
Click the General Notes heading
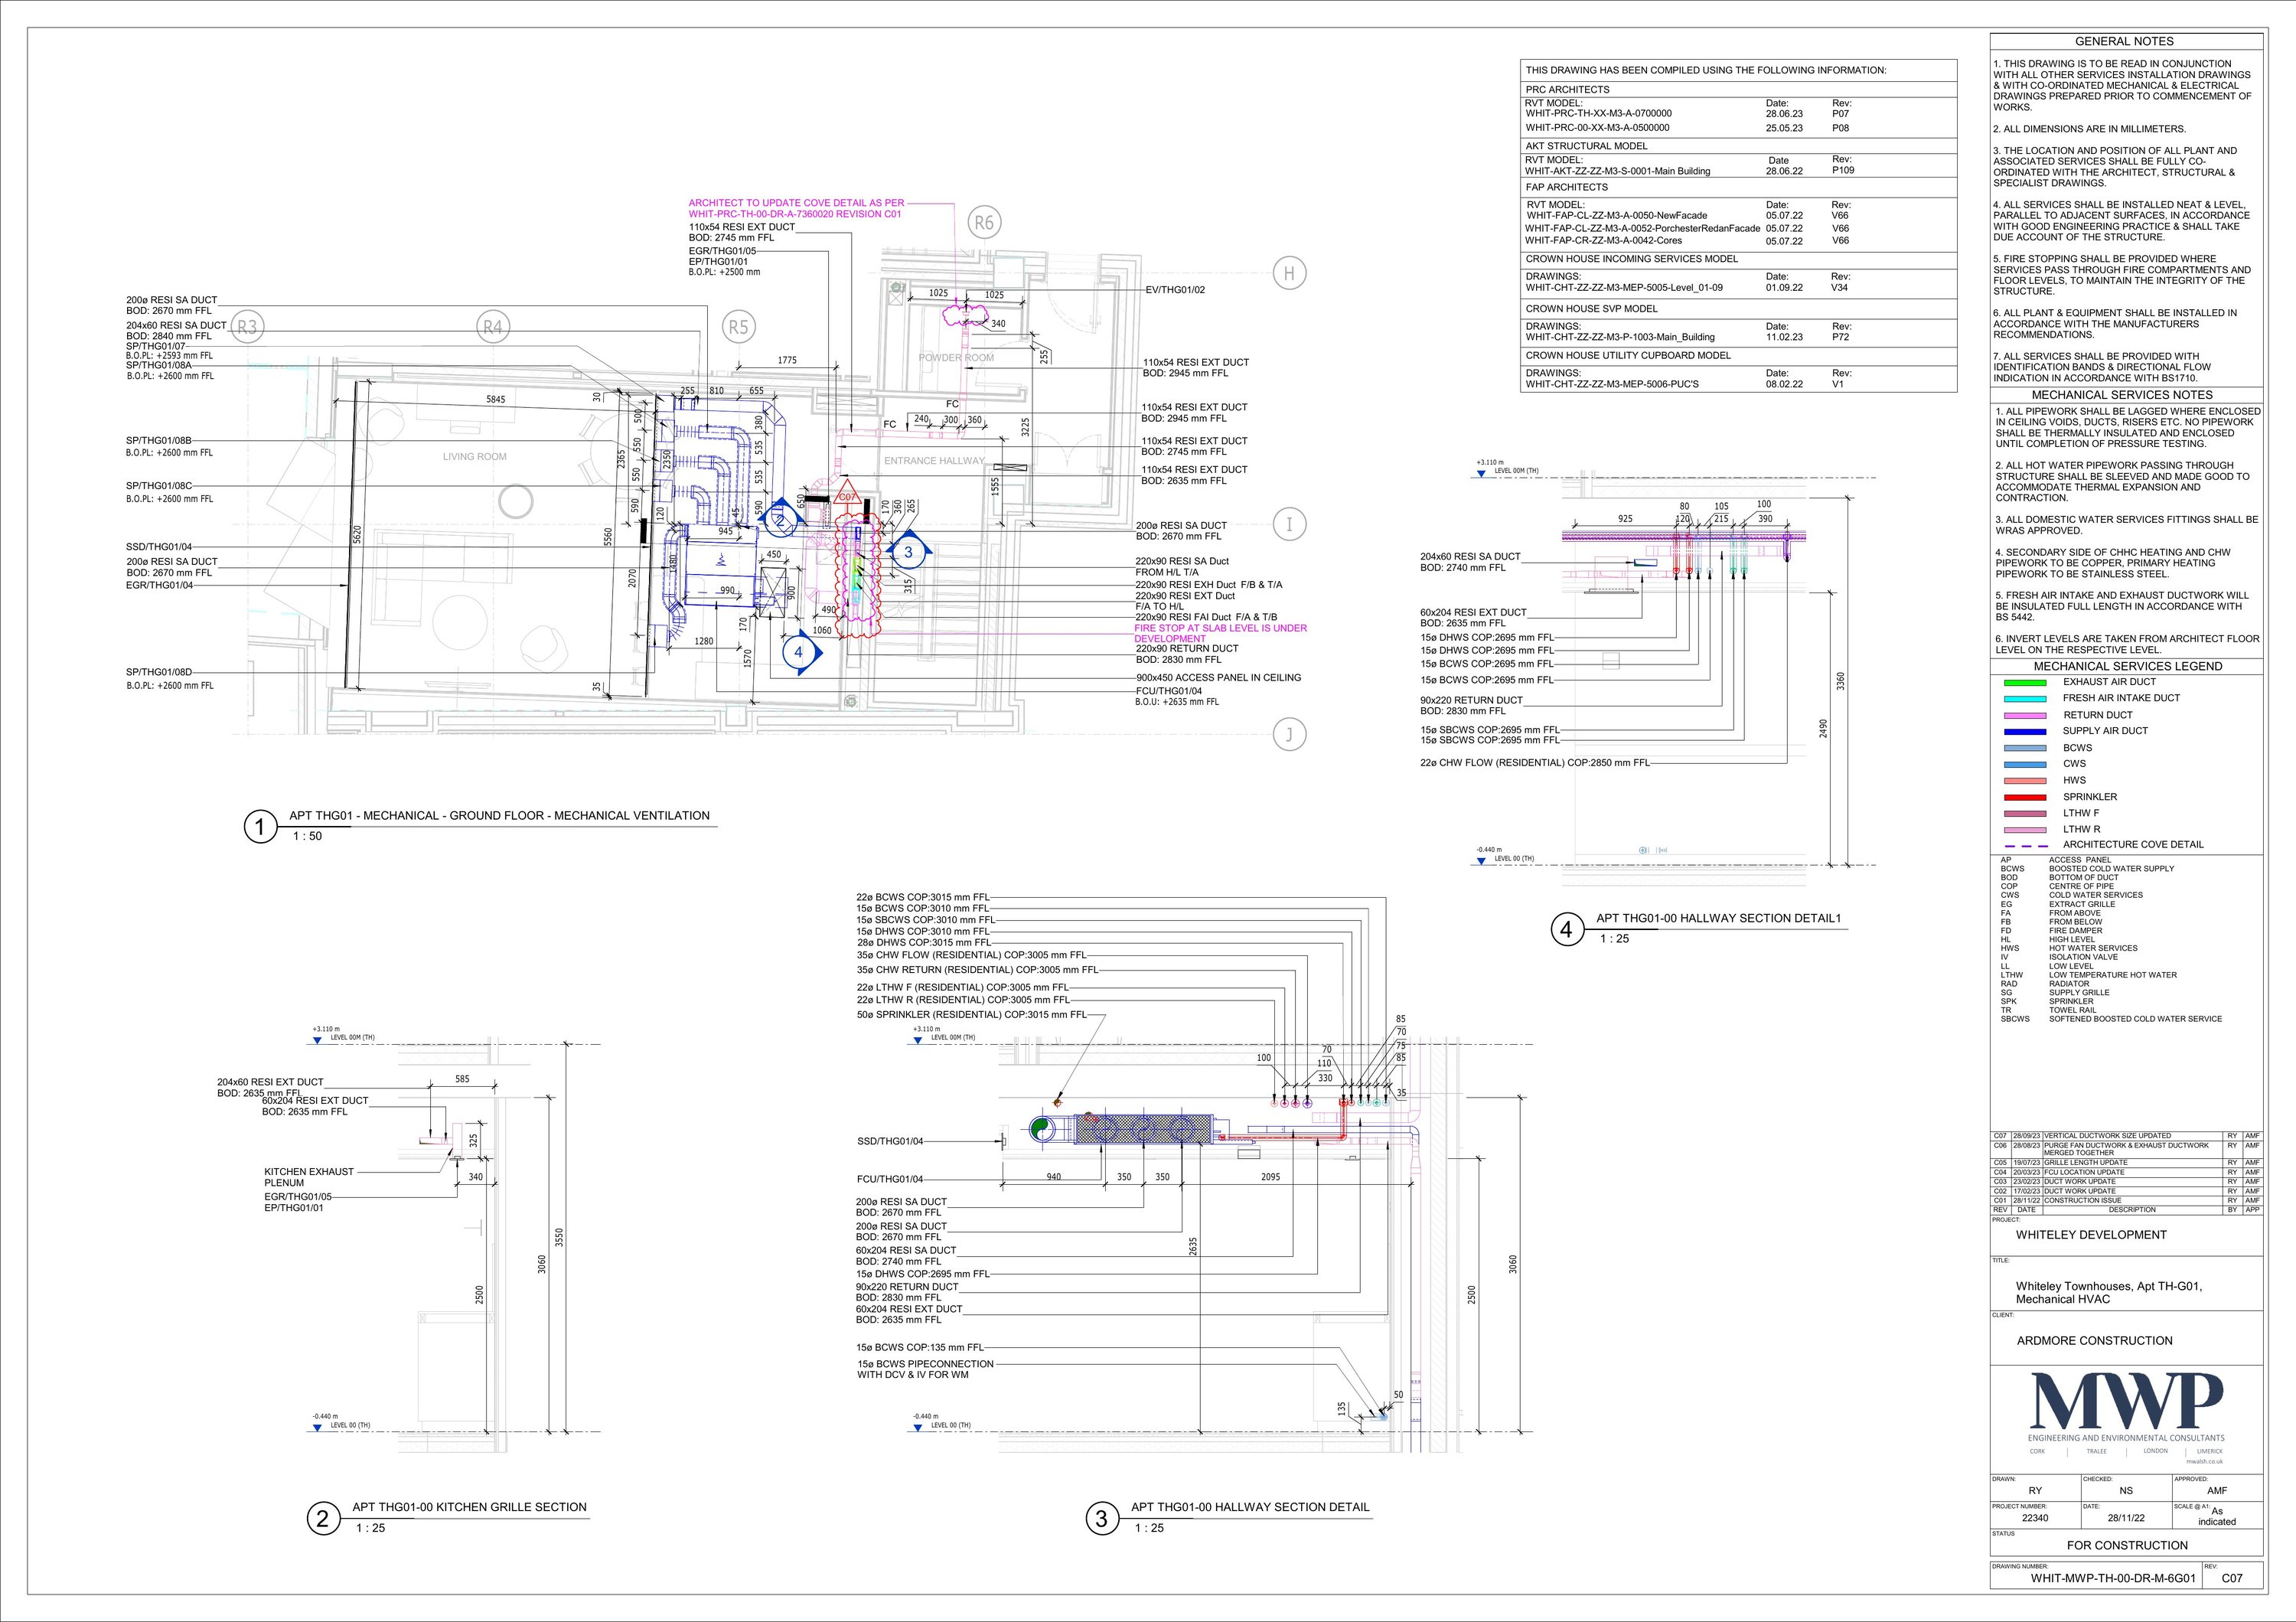[2124, 41]
